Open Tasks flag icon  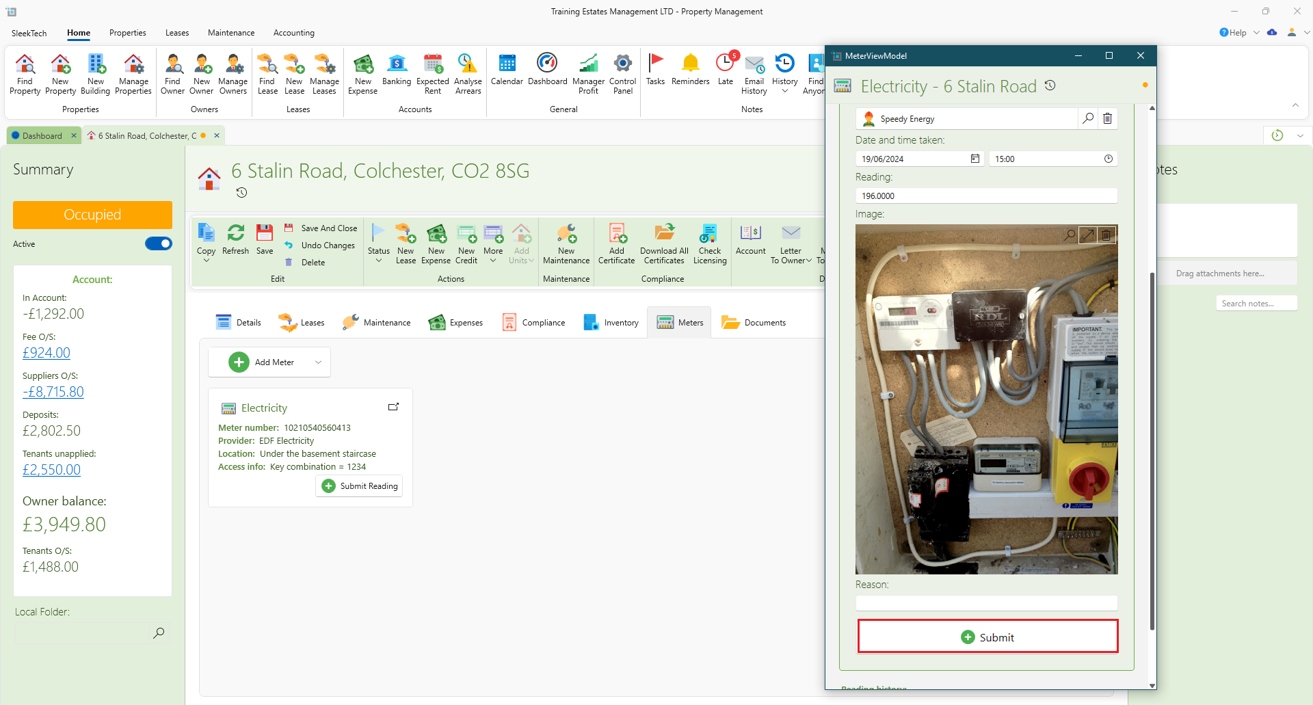click(x=655, y=70)
